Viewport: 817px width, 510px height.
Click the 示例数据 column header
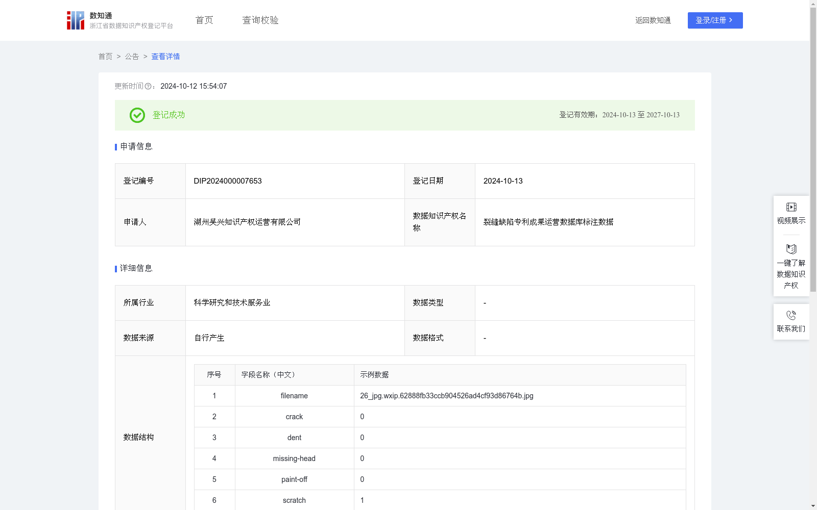tap(520, 375)
